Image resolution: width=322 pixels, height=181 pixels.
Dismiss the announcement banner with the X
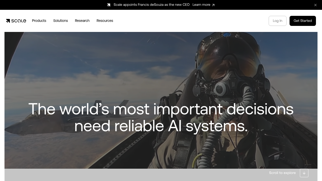point(315,5)
